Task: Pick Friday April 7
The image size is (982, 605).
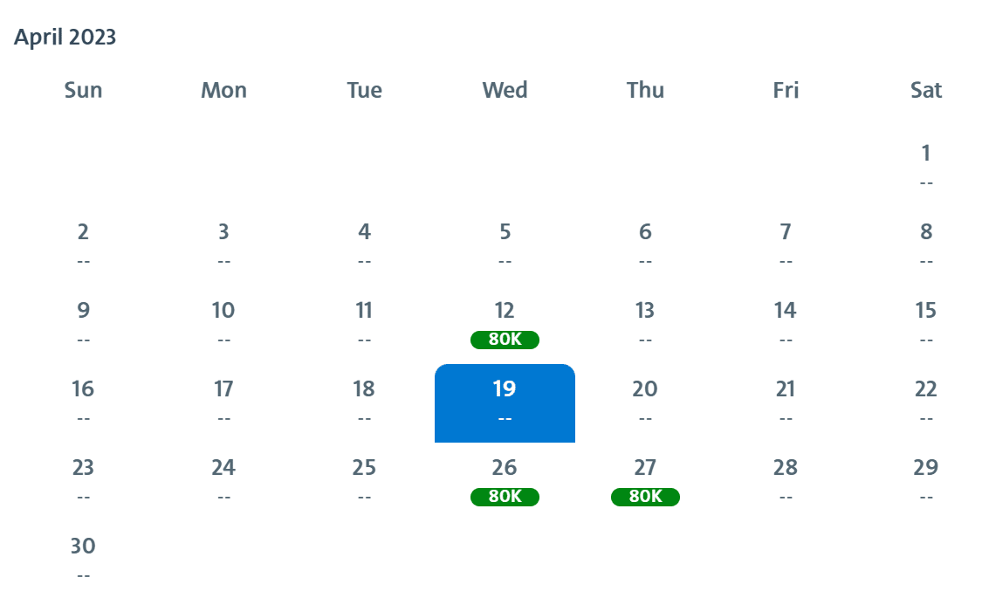Action: click(786, 244)
